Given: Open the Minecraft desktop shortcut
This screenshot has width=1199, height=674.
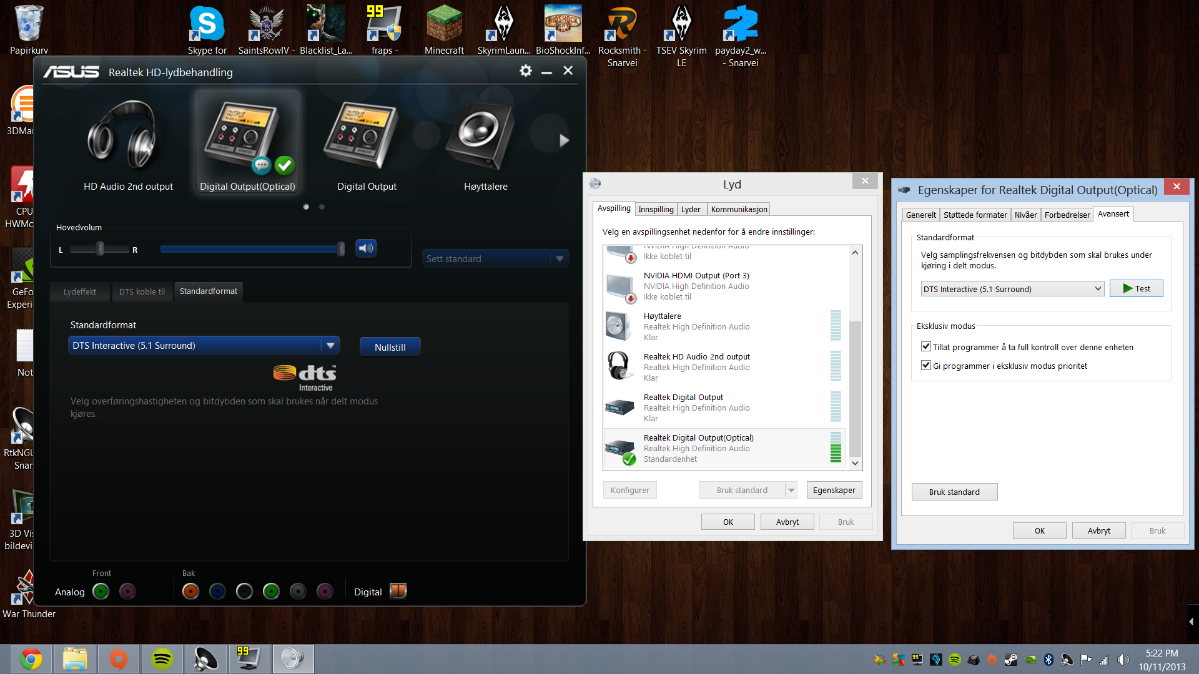Looking at the screenshot, I should point(444,30).
